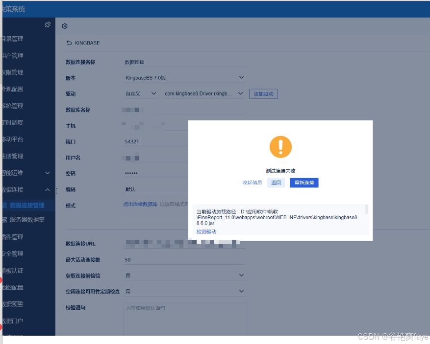Viewport: 430px width, 344px height.
Task: Click the 添加驱动 button
Action: (263, 94)
